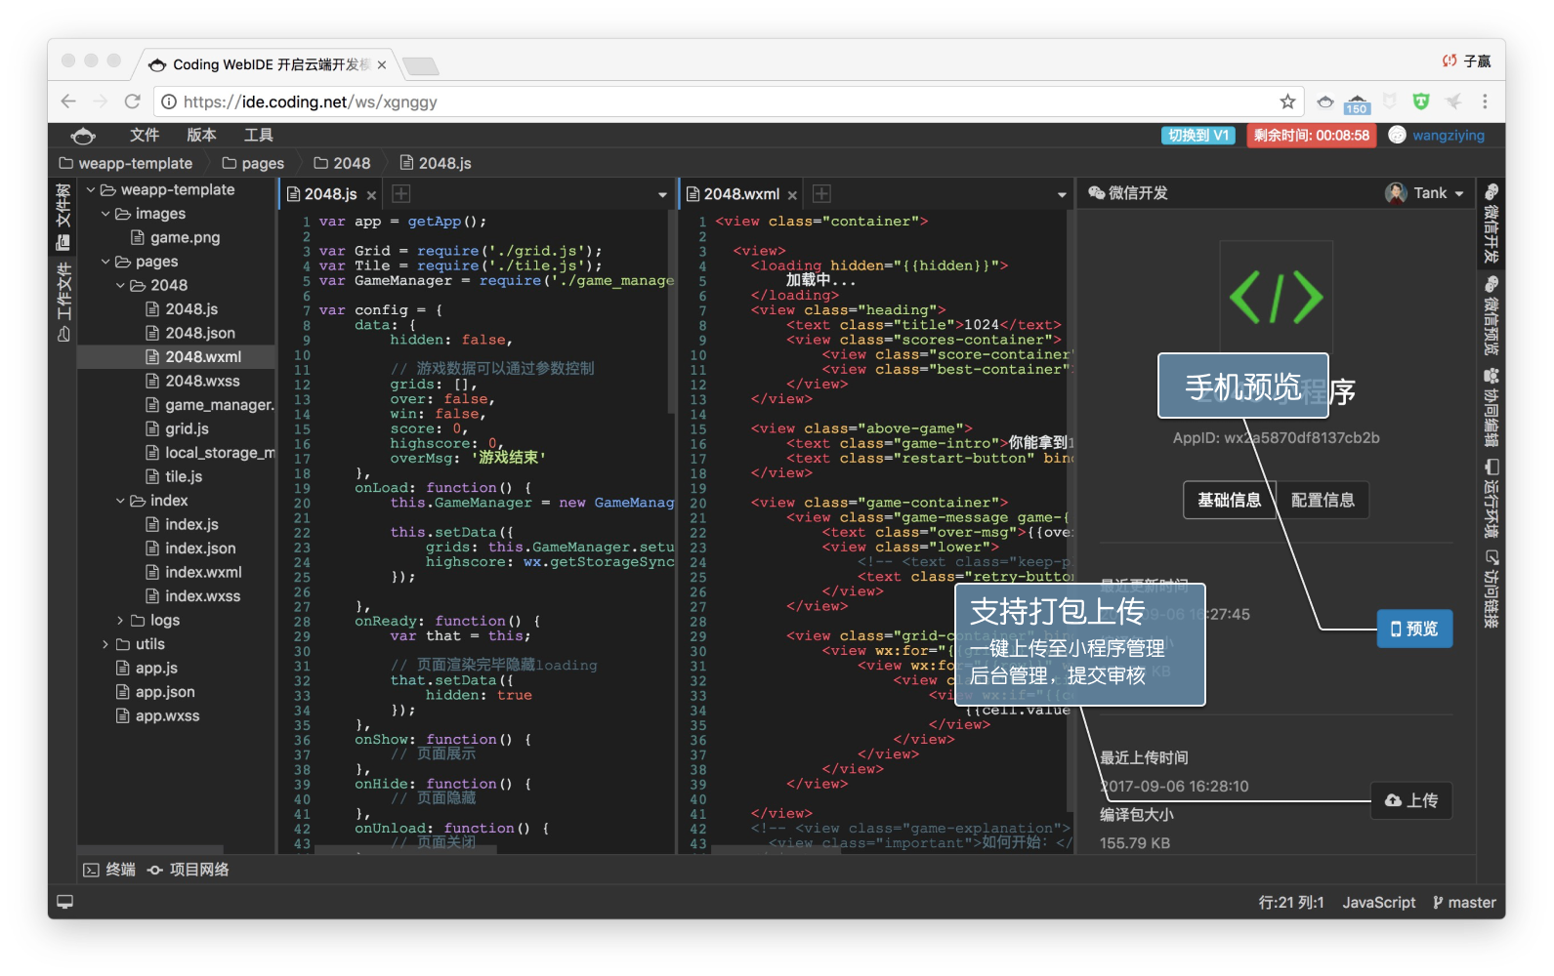Image resolution: width=1554 pixels, height=976 pixels.
Task: Open the Tank account dropdown
Action: tap(1439, 193)
